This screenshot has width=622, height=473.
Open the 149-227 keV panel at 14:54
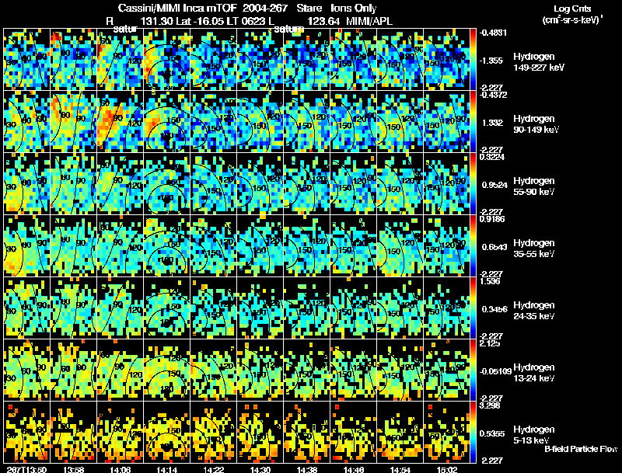(400, 60)
